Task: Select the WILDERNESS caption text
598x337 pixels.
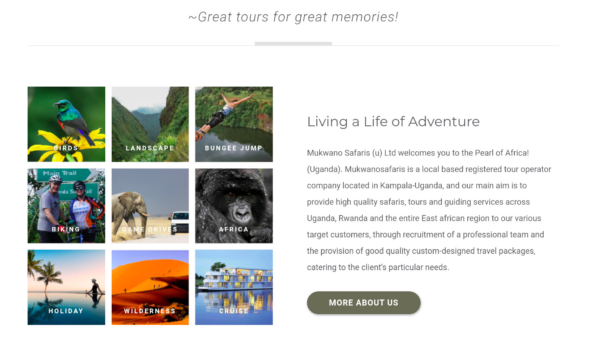Action: 150,311
